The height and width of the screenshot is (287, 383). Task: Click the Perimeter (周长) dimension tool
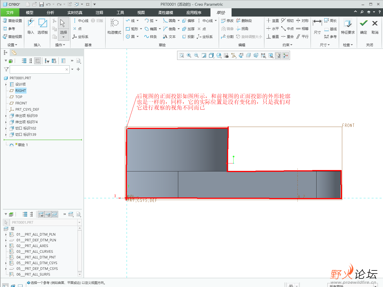pyautogui.click(x=331, y=21)
